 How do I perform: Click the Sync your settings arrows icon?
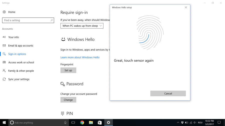point(4,79)
